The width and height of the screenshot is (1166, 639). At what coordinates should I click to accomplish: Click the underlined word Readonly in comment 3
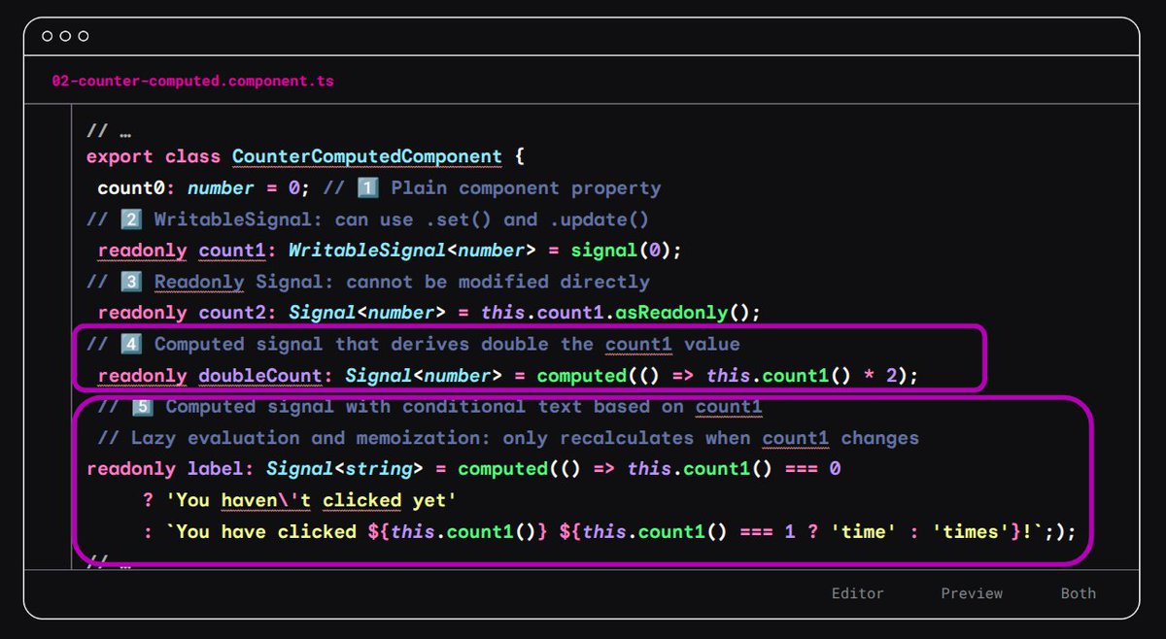coord(198,281)
